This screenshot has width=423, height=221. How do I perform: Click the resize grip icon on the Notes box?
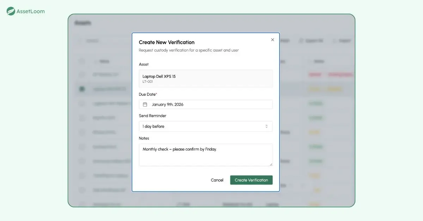[x=271, y=165]
